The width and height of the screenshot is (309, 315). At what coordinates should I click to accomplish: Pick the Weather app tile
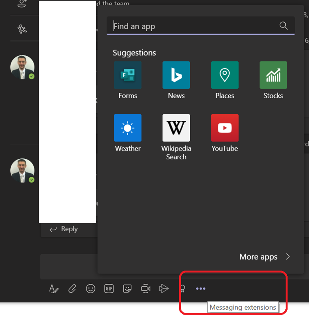(127, 128)
